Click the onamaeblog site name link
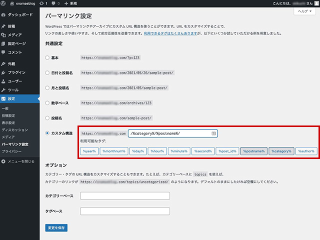 tap(25, 3)
